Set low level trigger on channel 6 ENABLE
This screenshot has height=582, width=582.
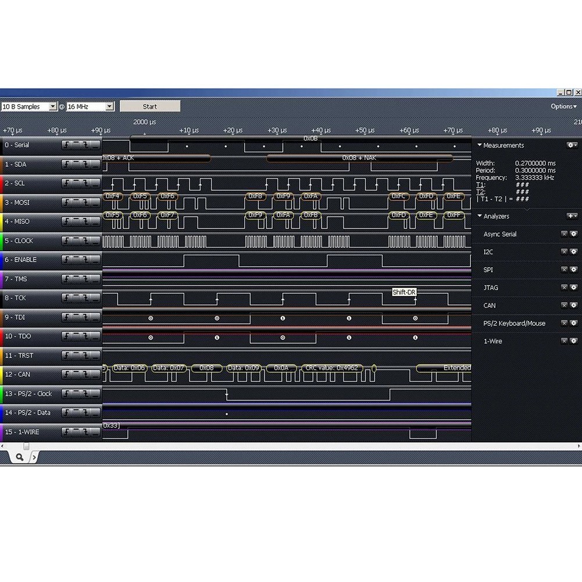point(95,260)
